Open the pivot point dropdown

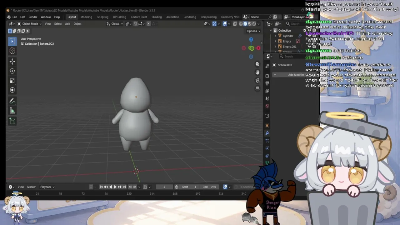point(128,24)
